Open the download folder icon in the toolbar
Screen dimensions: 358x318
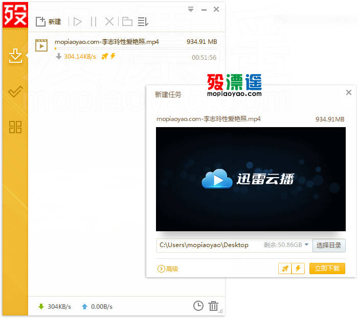tap(127, 22)
